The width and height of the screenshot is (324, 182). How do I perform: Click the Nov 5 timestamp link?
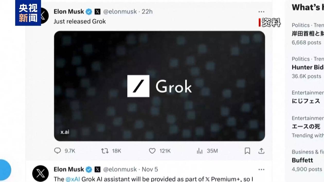150,169
